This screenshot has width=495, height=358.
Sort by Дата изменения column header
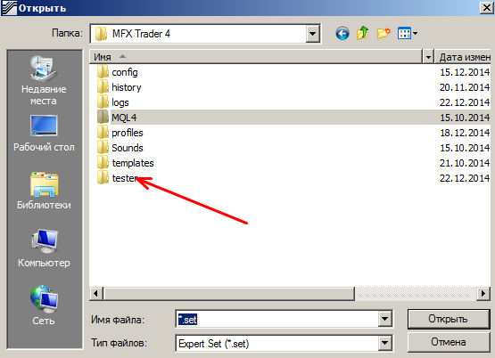pyautogui.click(x=463, y=57)
